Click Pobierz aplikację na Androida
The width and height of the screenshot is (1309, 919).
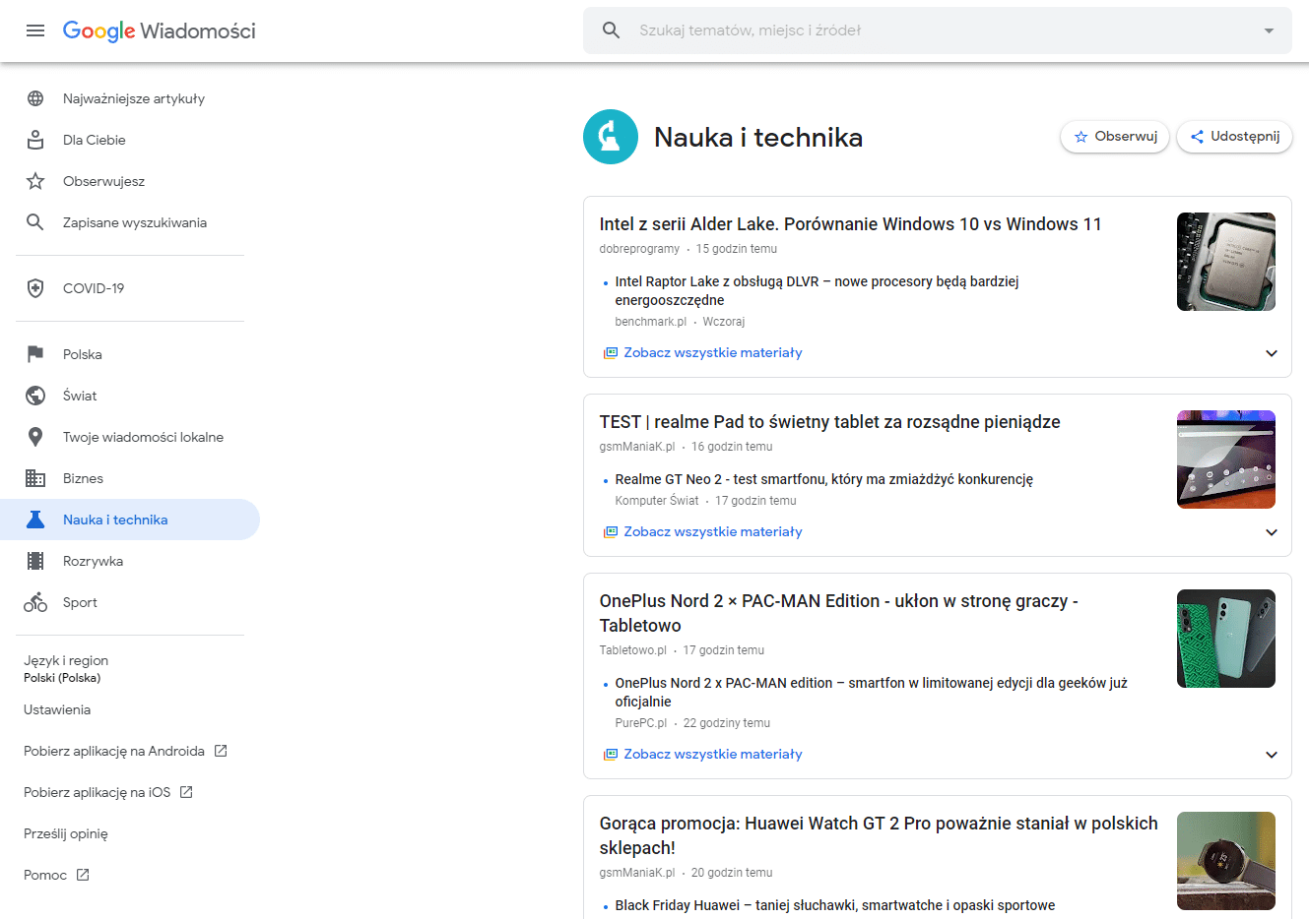(114, 751)
